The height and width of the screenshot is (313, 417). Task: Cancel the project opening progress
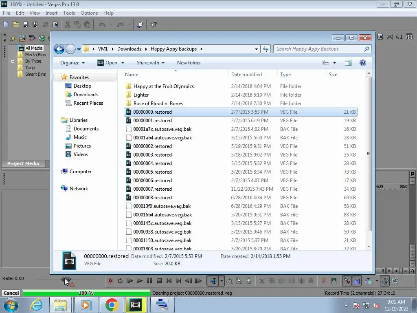pos(11,293)
